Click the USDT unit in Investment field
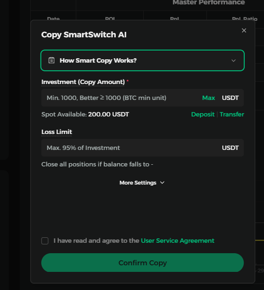The height and width of the screenshot is (290, 264). pos(231,98)
